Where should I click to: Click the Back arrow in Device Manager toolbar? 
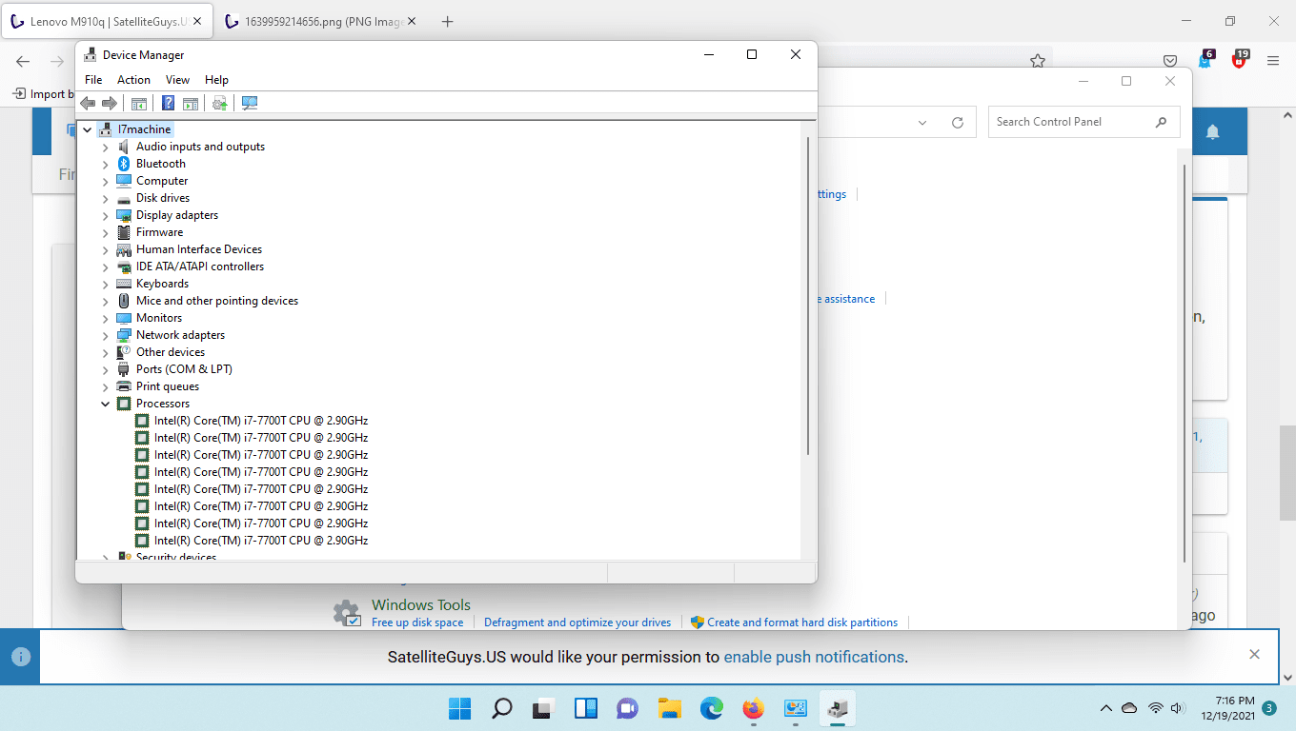point(88,103)
